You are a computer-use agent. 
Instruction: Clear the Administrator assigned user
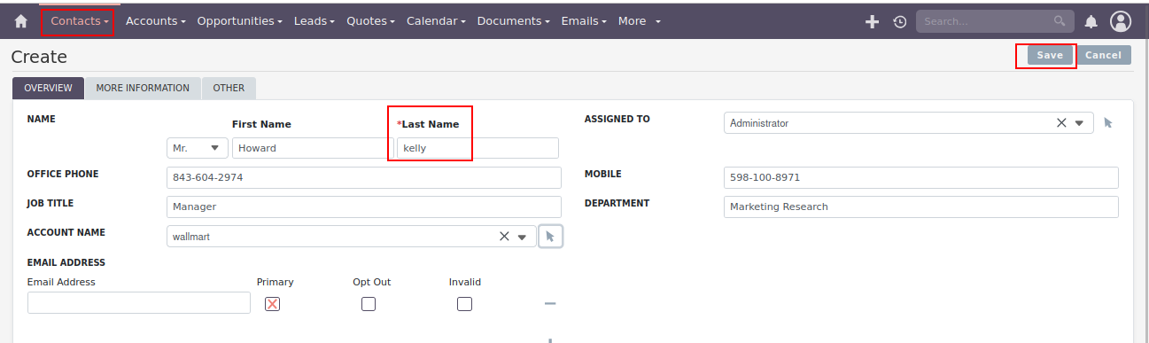[x=1061, y=123]
